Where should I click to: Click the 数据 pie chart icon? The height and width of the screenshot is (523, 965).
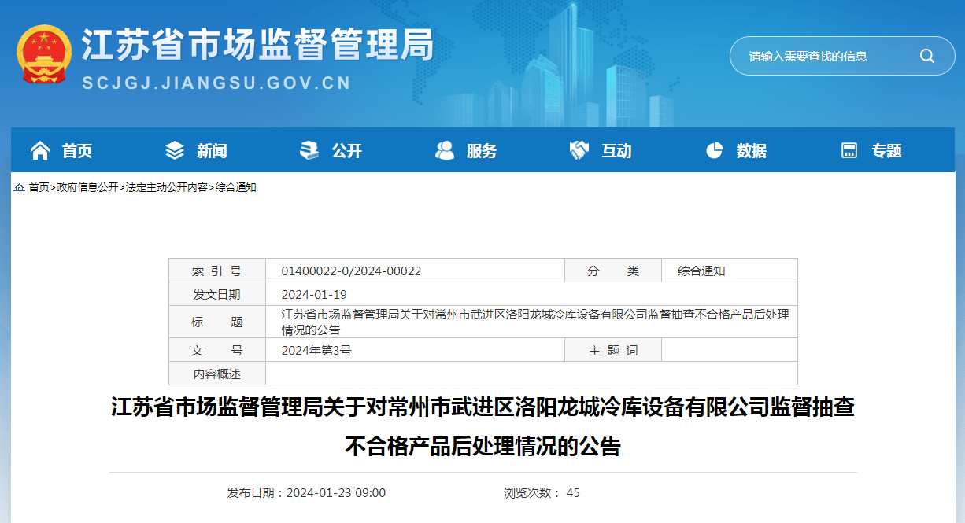[714, 150]
